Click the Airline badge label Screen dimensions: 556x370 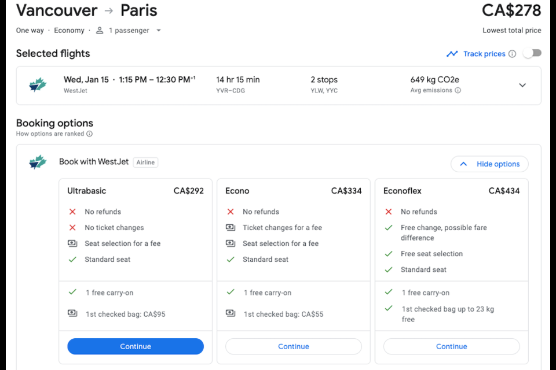[145, 162]
